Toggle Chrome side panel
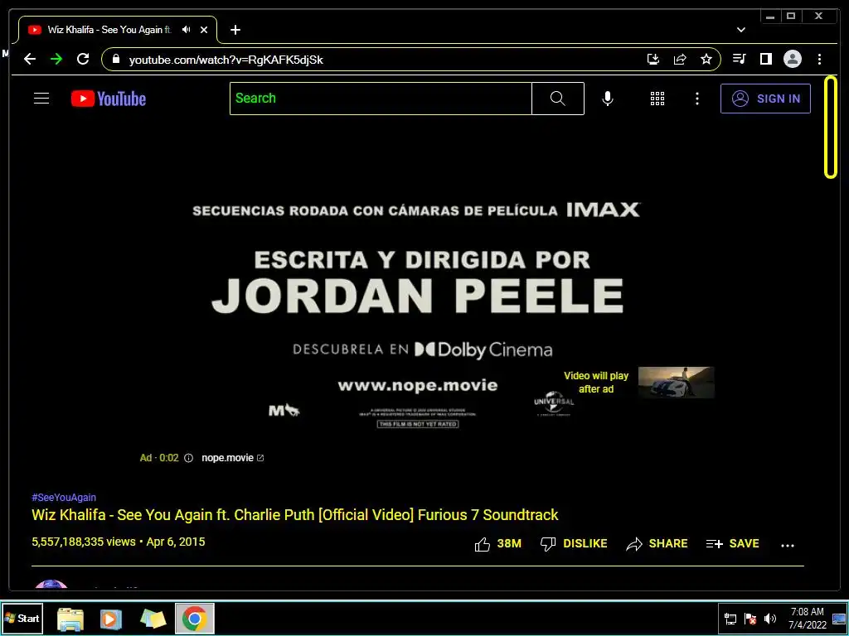This screenshot has height=636, width=849. [x=765, y=59]
